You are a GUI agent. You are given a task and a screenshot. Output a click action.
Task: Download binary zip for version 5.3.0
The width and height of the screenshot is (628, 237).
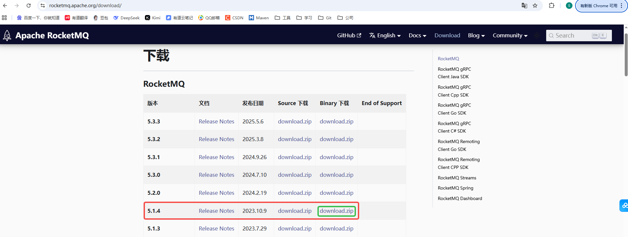tap(337, 175)
